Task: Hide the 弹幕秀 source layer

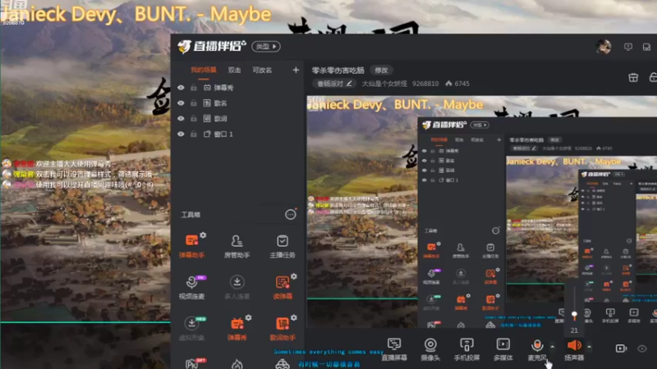Action: [x=181, y=88]
